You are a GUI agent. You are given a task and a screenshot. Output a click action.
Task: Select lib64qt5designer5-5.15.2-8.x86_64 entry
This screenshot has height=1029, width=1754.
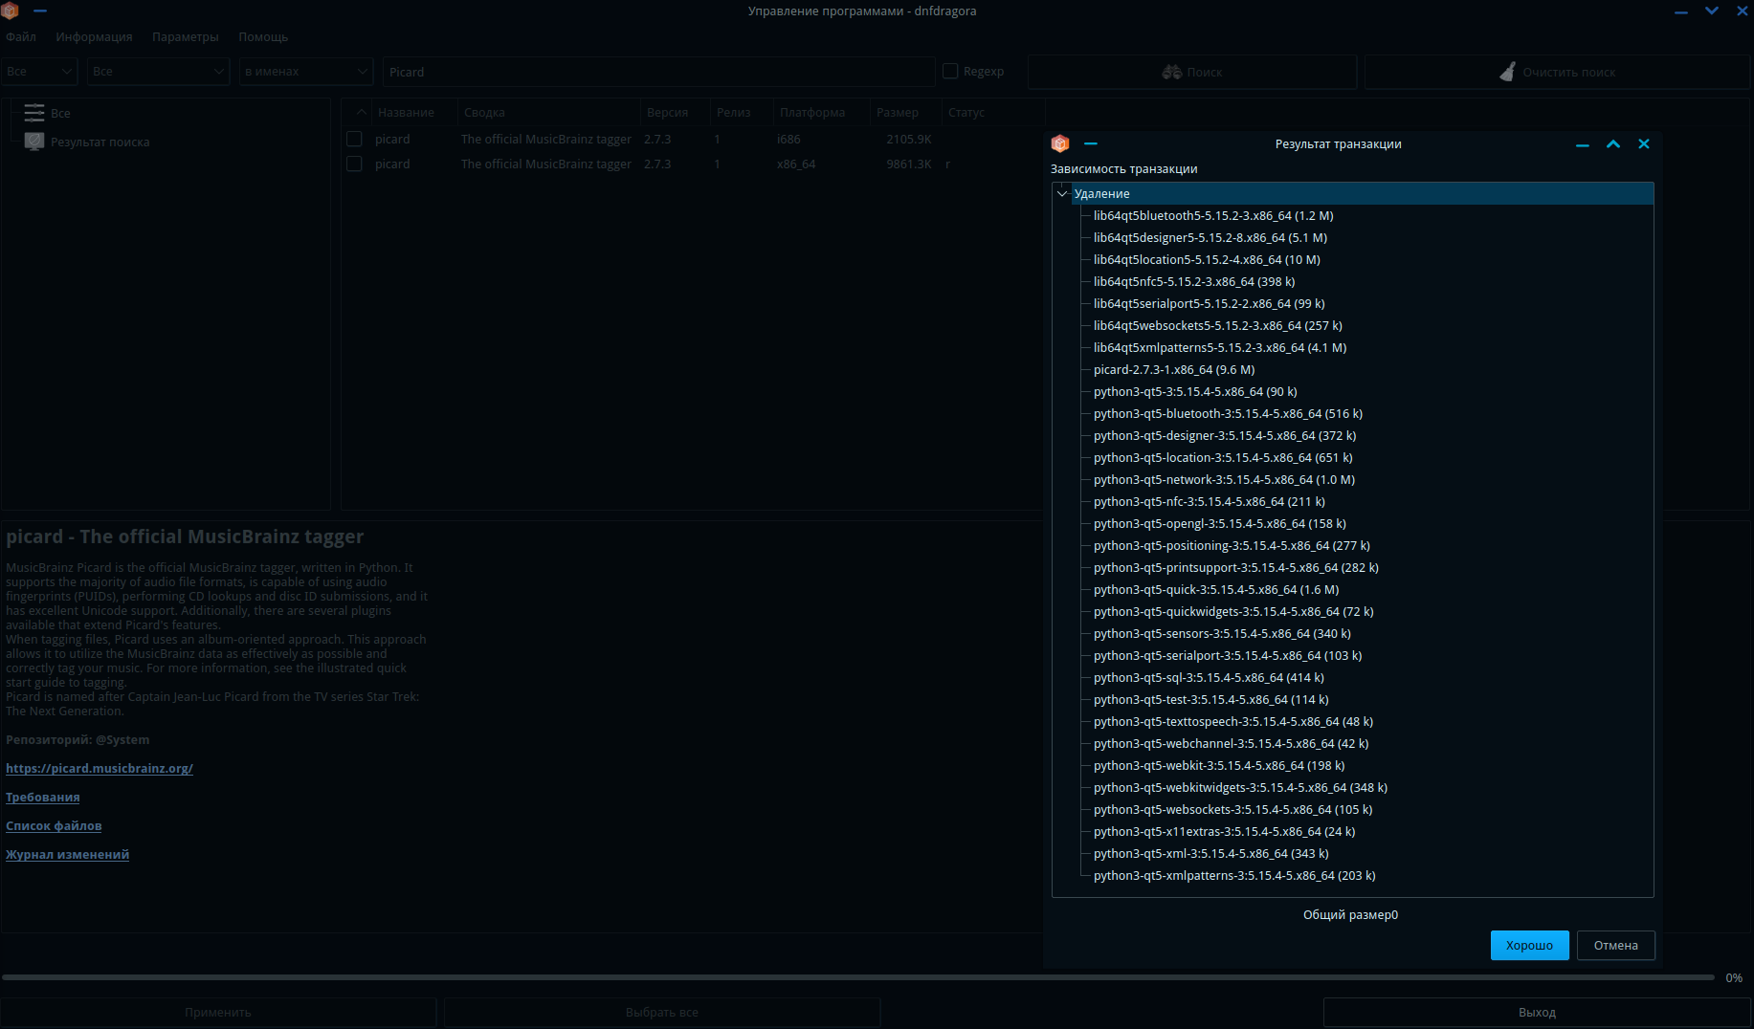[x=1210, y=237]
